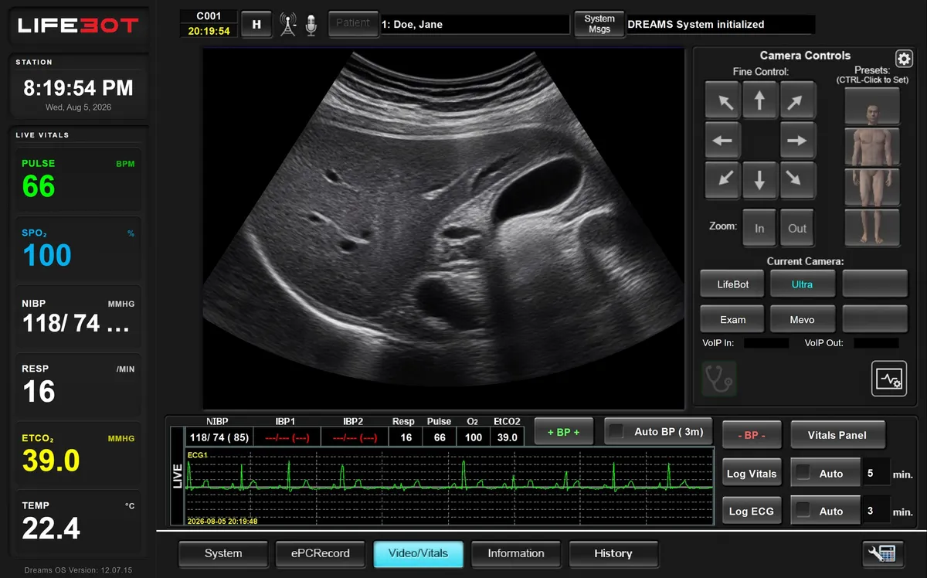The width and height of the screenshot is (927, 578).
Task: Open the Vitals Panel
Action: [837, 435]
